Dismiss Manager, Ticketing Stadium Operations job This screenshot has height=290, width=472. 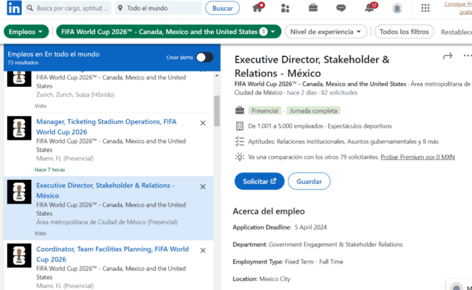(x=203, y=123)
